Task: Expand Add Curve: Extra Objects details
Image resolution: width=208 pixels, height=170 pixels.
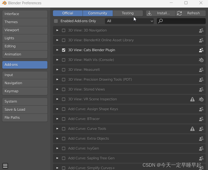Action: pos(57,138)
